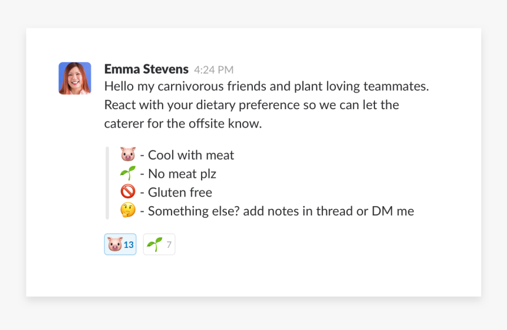The width and height of the screenshot is (507, 330).
Task: Click the pig icon inside the reaction button
Action: point(115,244)
